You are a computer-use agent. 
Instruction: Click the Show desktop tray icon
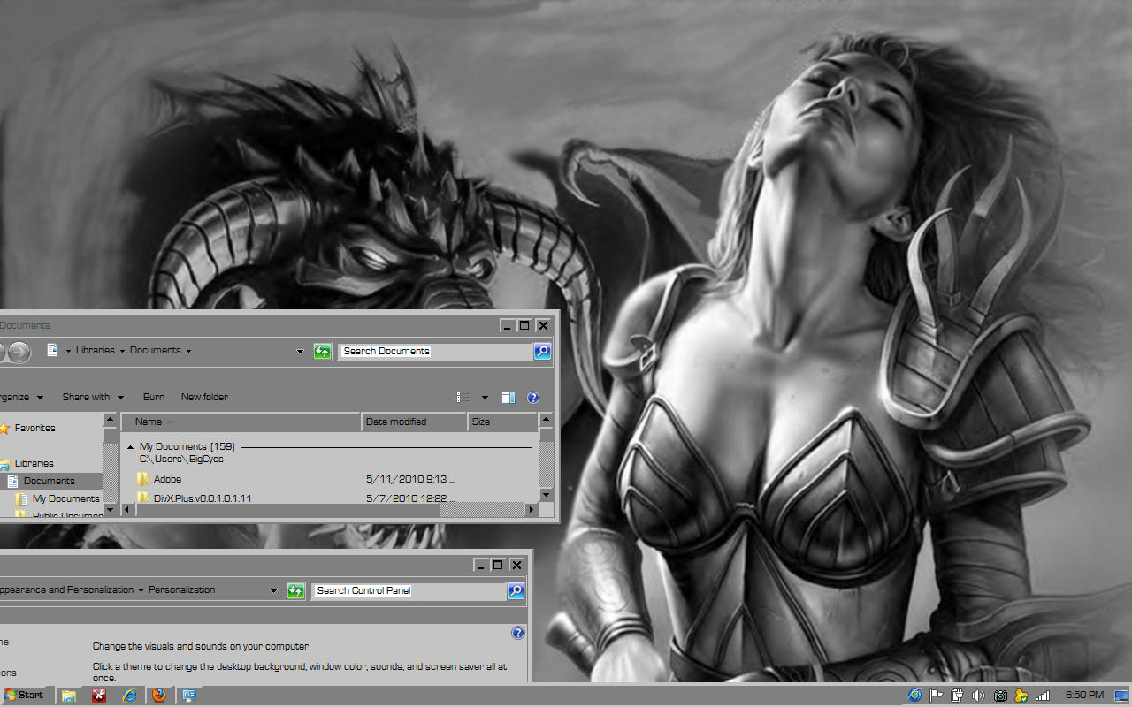pyautogui.click(x=1121, y=696)
